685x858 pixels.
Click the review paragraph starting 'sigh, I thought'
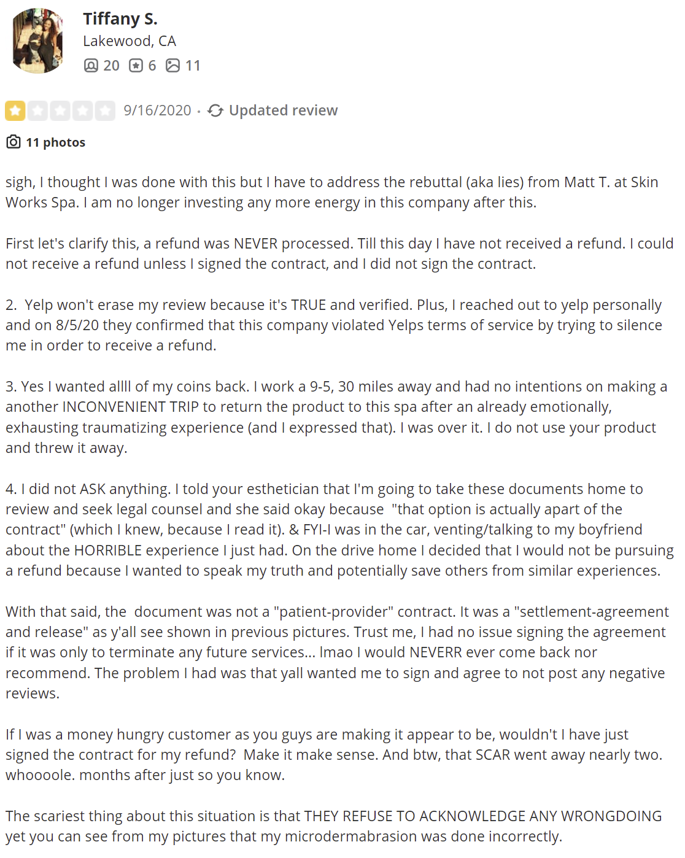tap(332, 192)
